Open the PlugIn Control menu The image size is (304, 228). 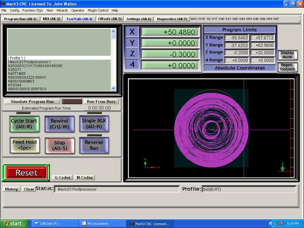[x=98, y=10]
